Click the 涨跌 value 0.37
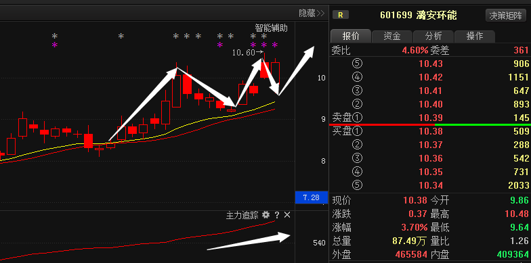Image resolution: width=531 pixels, height=263 pixels. tap(418, 214)
